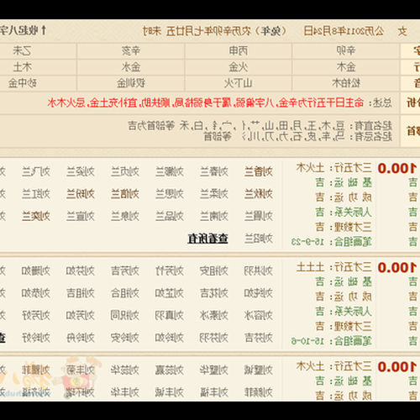
Task: Pick the highlighted name 刘盼兰
Action: pyautogui.click(x=81, y=194)
